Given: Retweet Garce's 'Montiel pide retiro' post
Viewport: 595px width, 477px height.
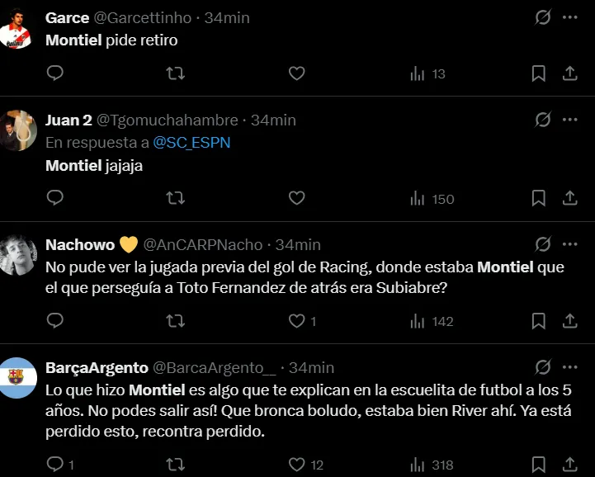Looking at the screenshot, I should (x=176, y=73).
